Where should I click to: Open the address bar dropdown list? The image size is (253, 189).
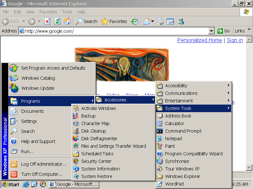tap(211, 31)
